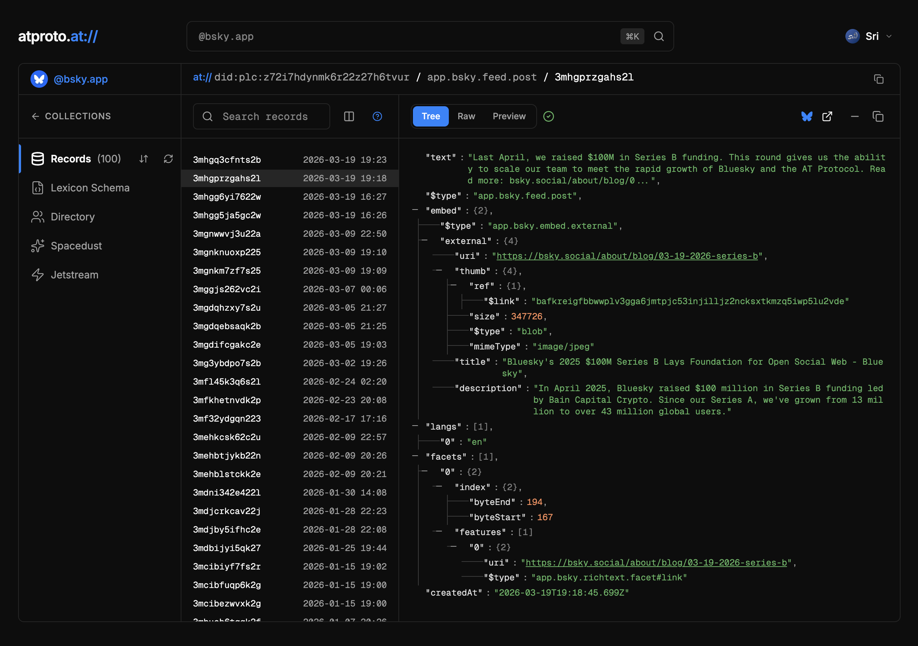Switch to the Raw tab
Viewport: 918px width, 646px height.
click(466, 116)
